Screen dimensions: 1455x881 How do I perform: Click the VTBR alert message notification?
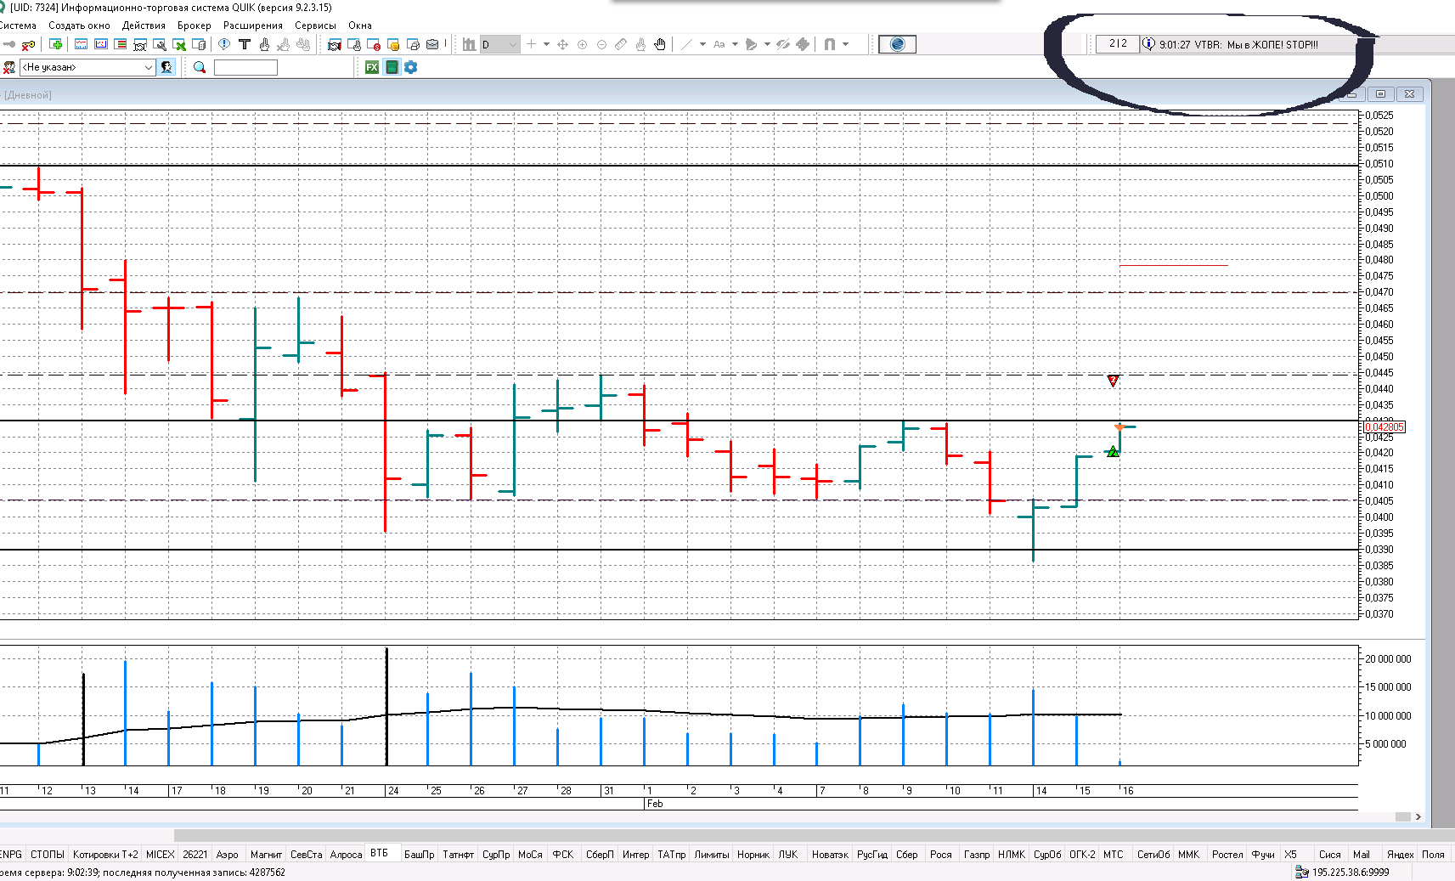click(1238, 45)
